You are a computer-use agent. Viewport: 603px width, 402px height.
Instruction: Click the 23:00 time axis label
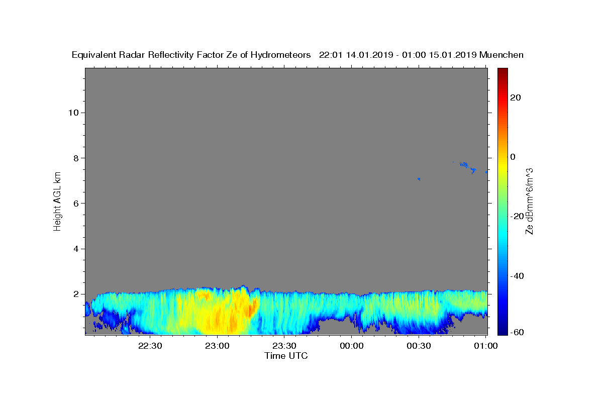pos(217,346)
